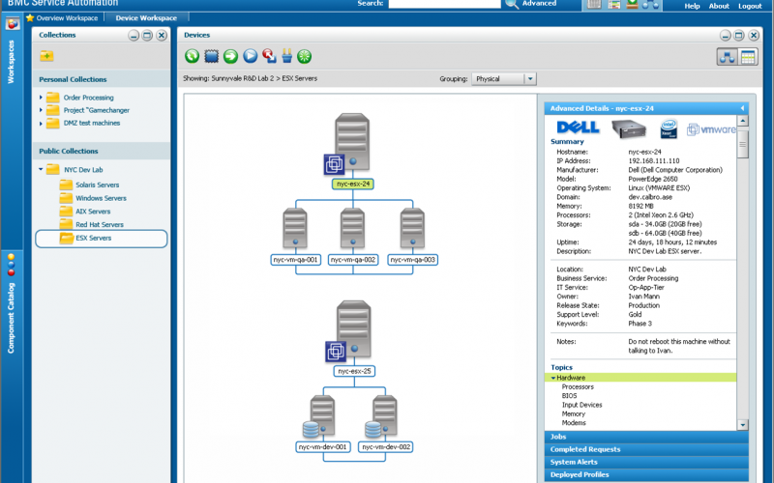Open the BIOS topic under Hardware

click(569, 396)
